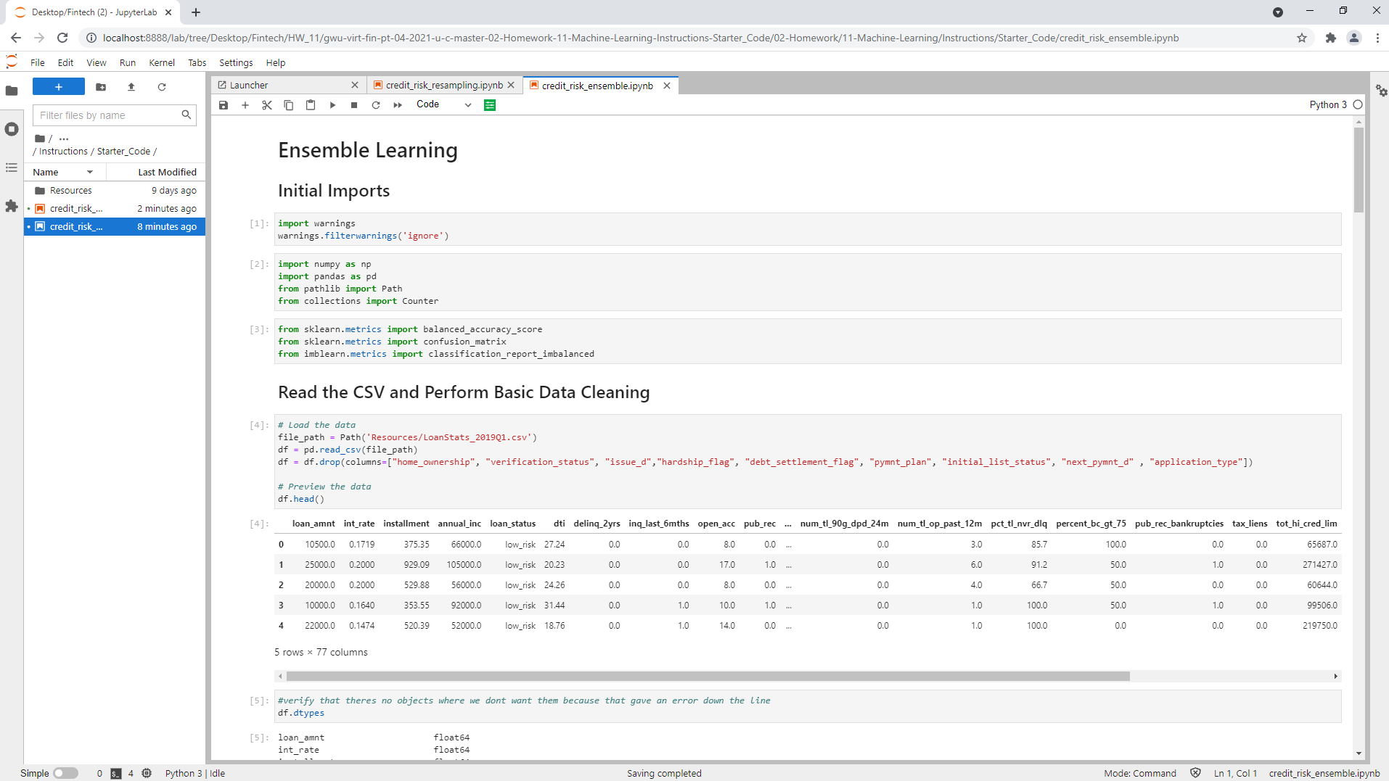Screen dimensions: 1389x781
Task: Sort files by Name column
Action: (65, 172)
